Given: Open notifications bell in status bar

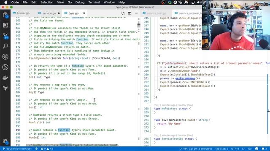Looking at the screenshot, I should 265,149.
